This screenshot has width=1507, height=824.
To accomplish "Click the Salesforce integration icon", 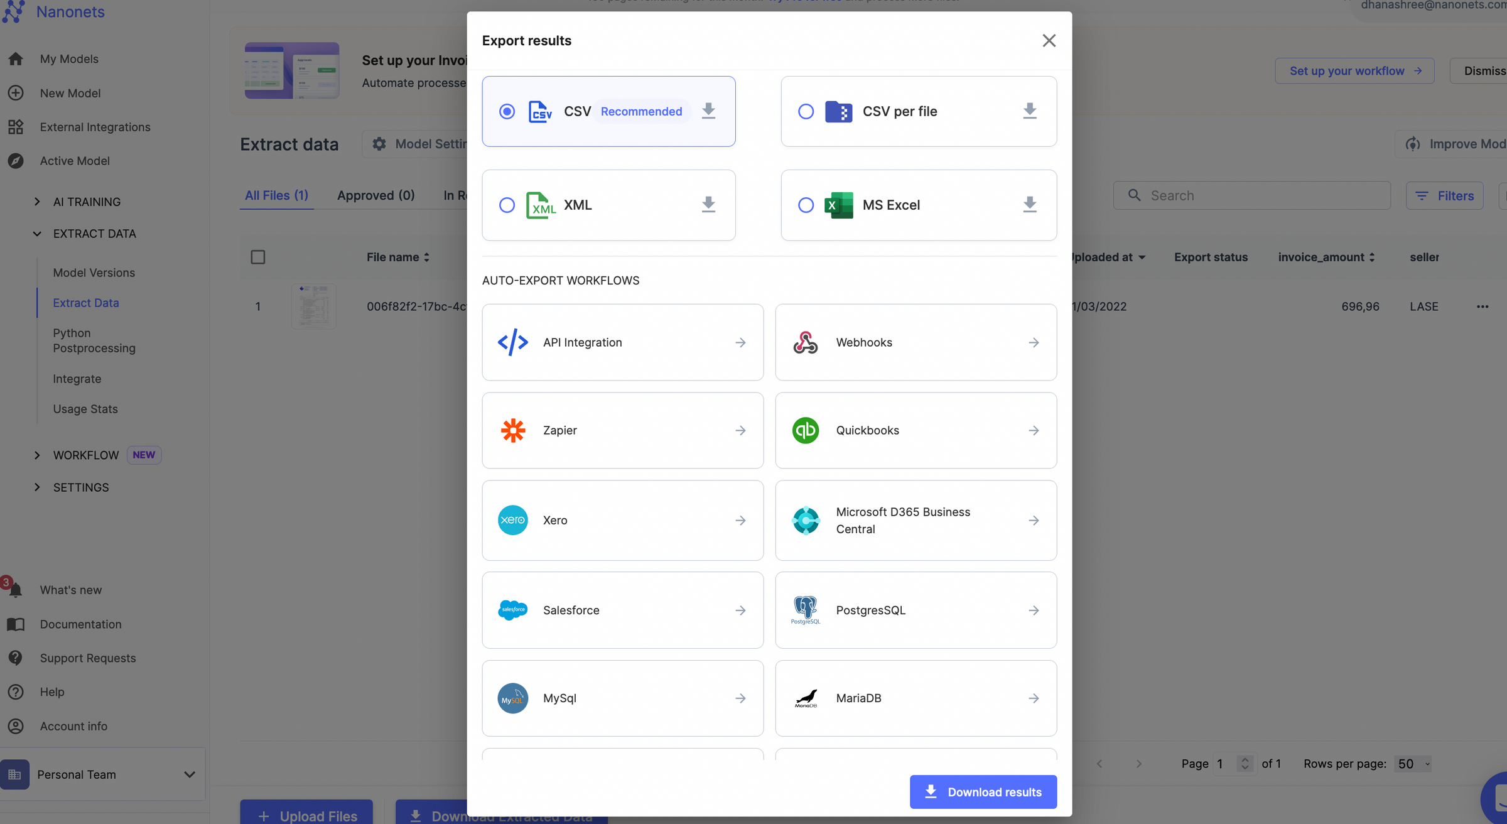I will [512, 610].
